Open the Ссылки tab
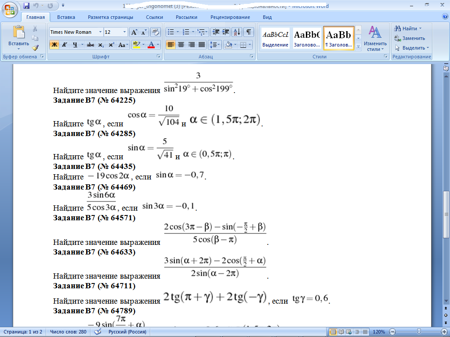The image size is (450, 337). coord(154,17)
